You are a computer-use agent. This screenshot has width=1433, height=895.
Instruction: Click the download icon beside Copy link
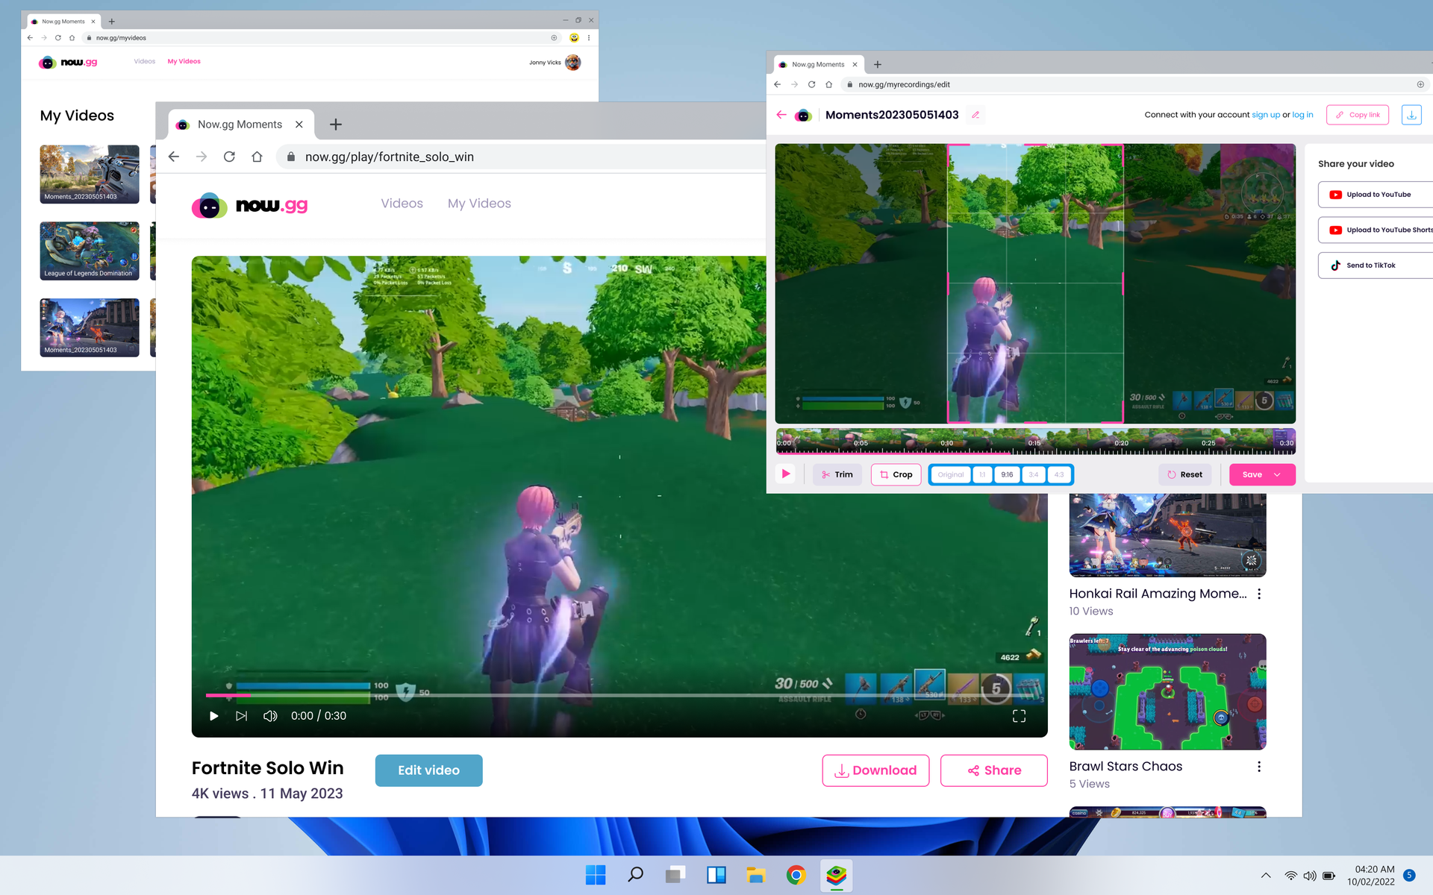pos(1411,115)
